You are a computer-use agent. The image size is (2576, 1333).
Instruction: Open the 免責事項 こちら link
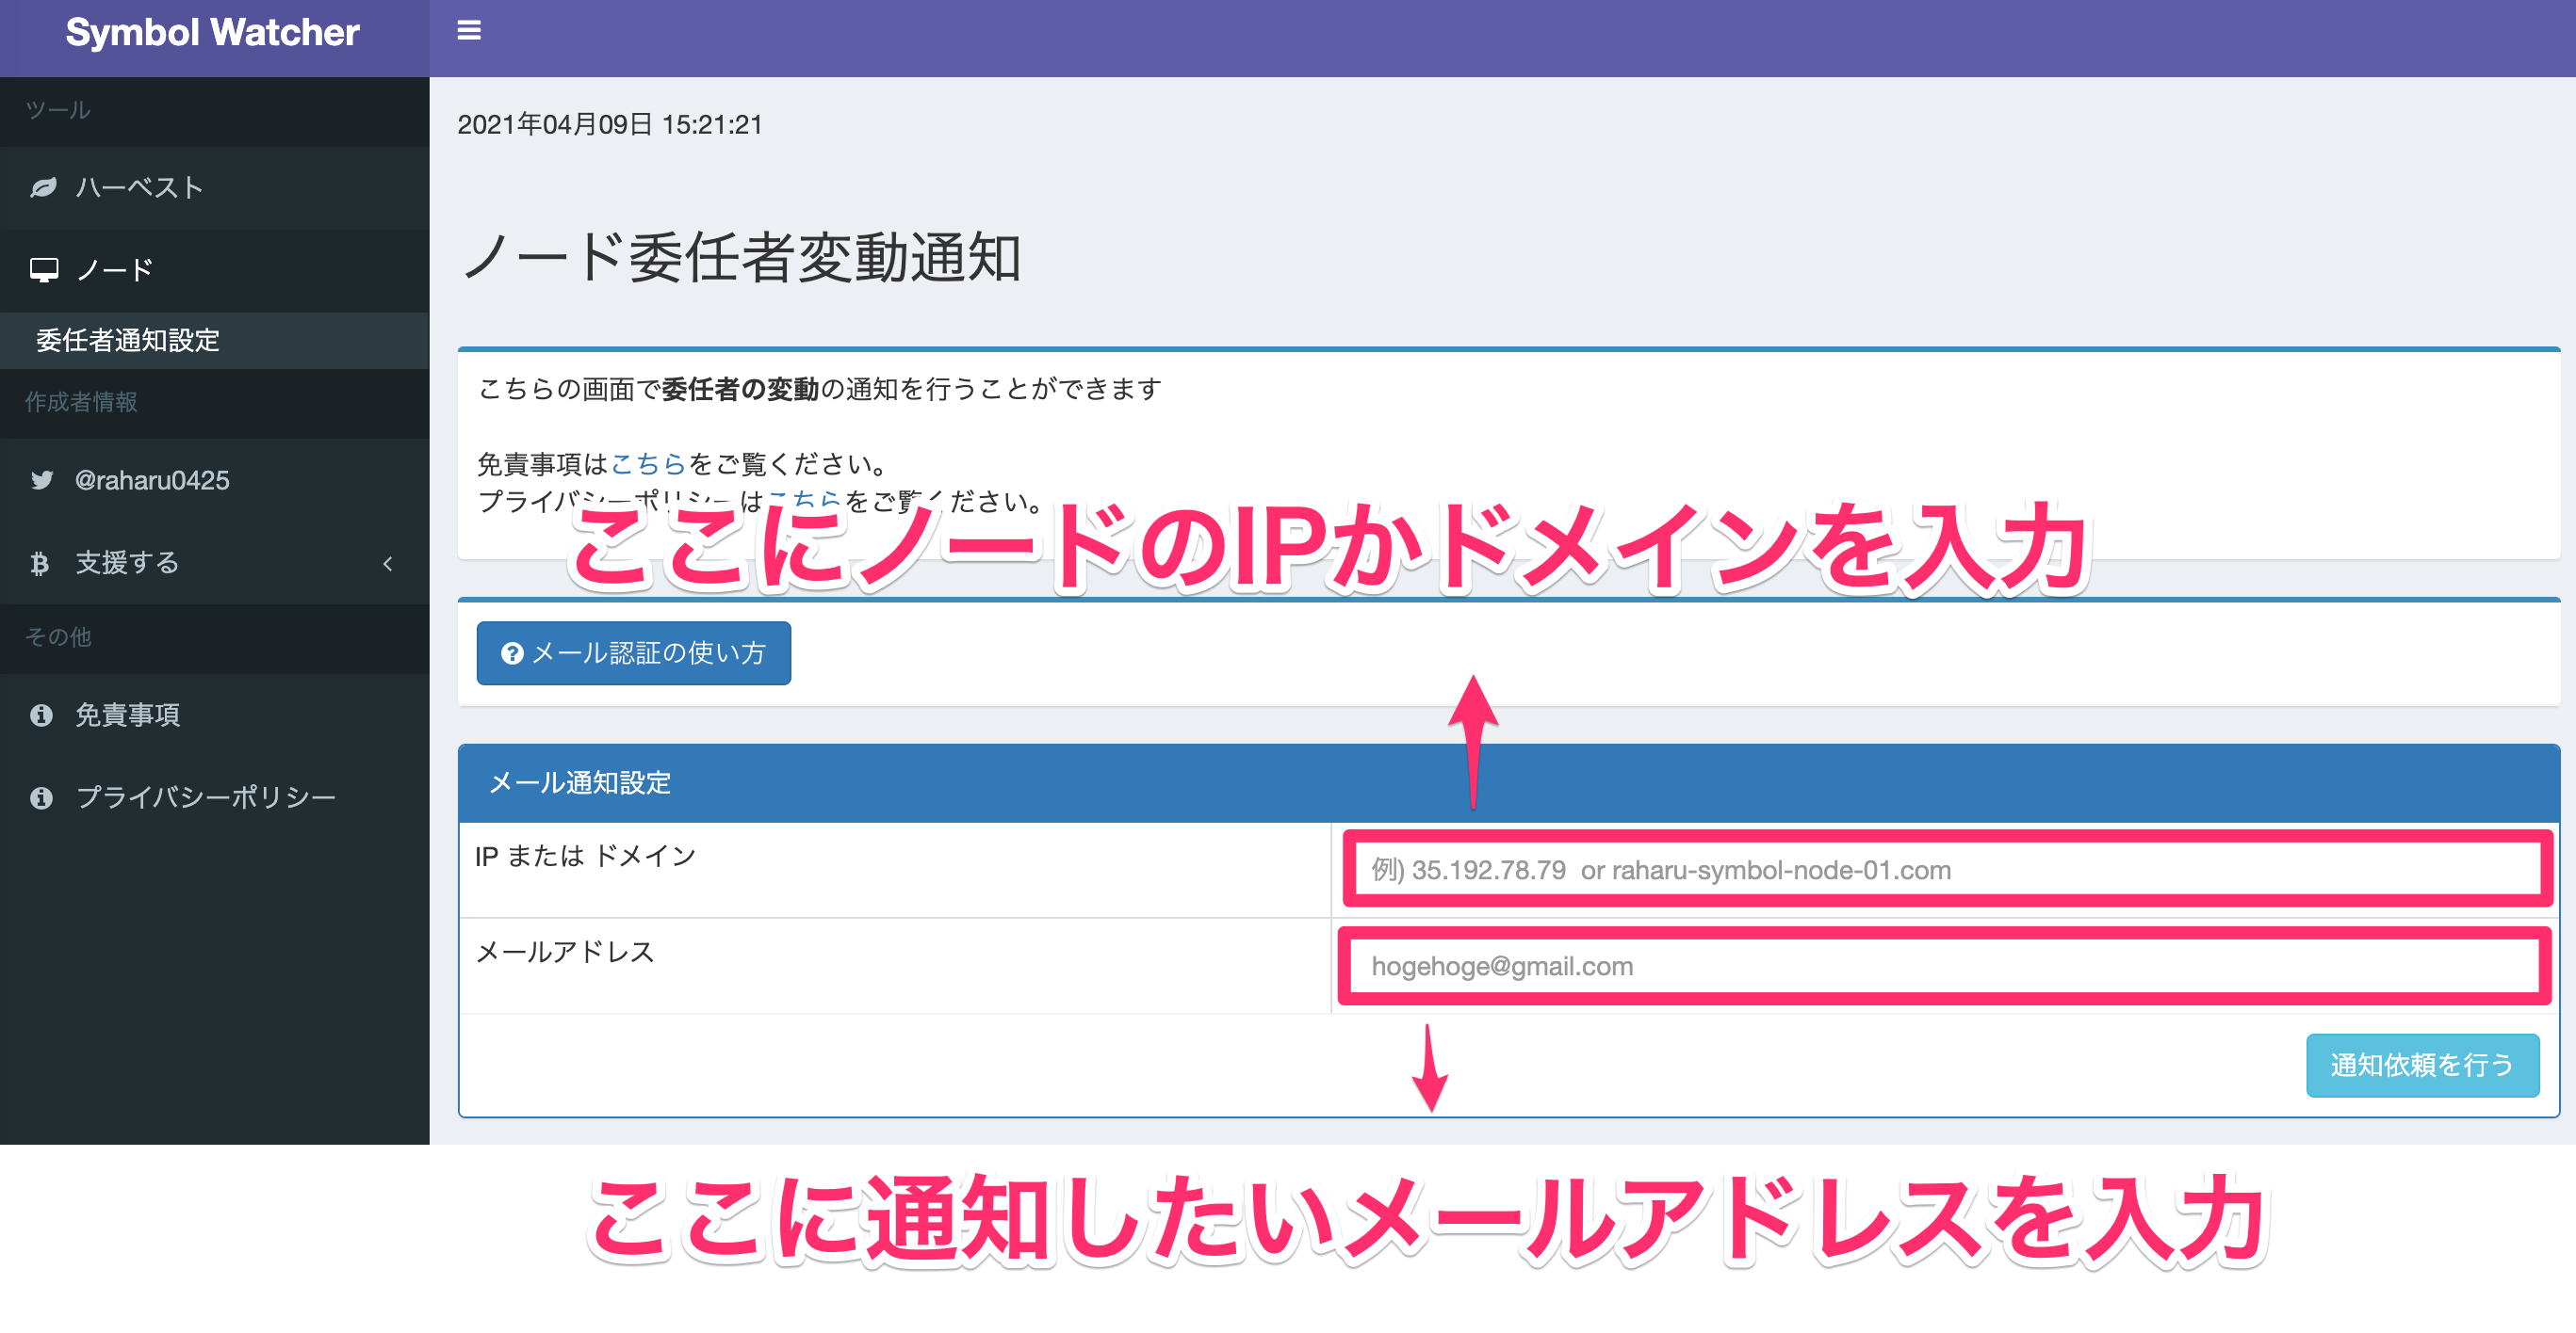point(646,462)
